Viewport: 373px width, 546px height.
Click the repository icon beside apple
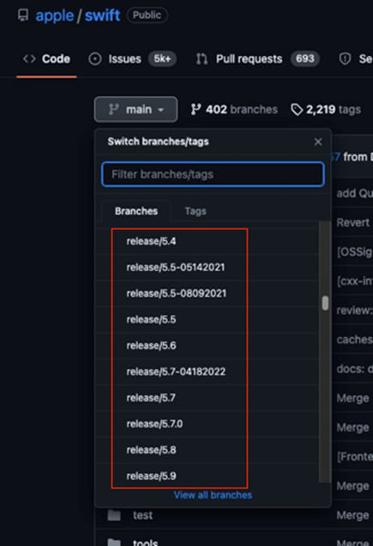tap(23, 15)
